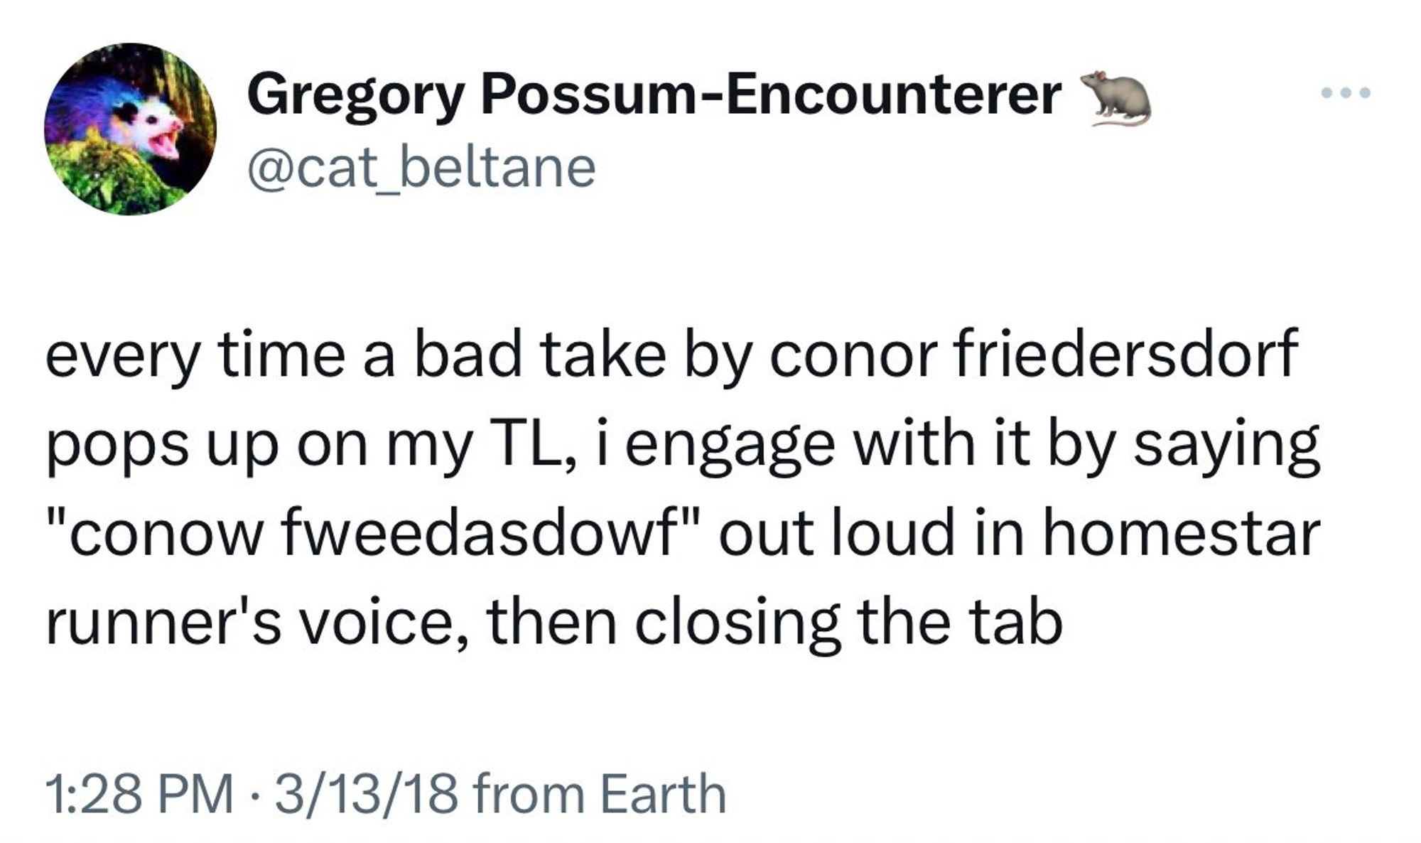Click the possum profile picture
Viewport: 1421px width, 843px height.
[x=130, y=129]
